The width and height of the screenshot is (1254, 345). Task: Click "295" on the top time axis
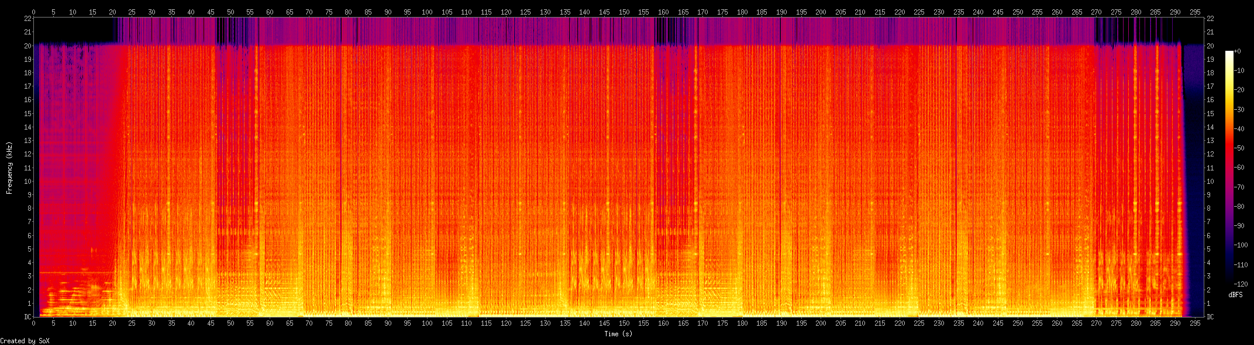point(1195,12)
